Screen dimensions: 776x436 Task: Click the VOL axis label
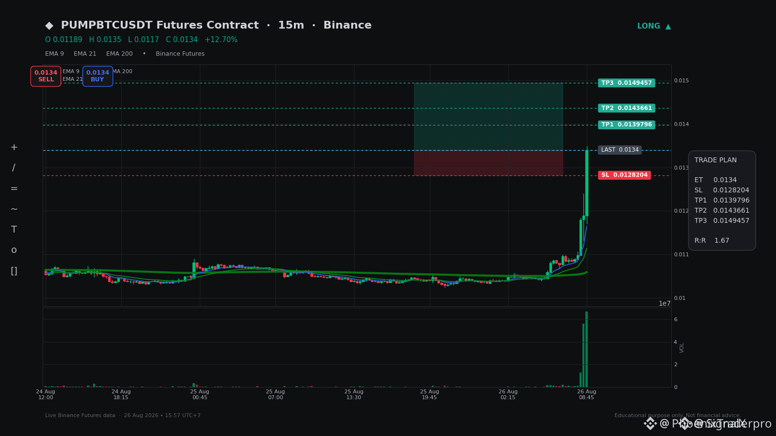(682, 347)
